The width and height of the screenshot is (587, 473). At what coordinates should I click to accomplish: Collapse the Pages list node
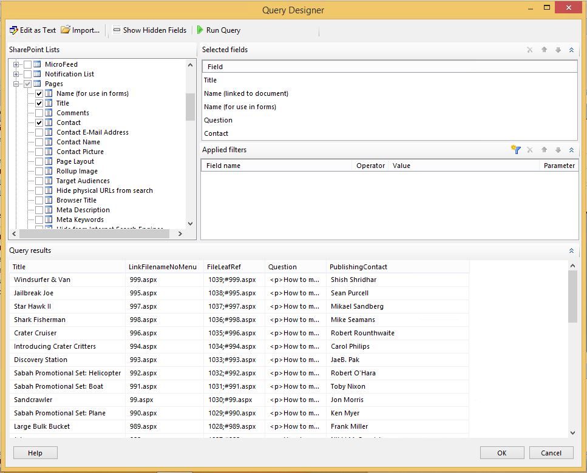pos(16,84)
